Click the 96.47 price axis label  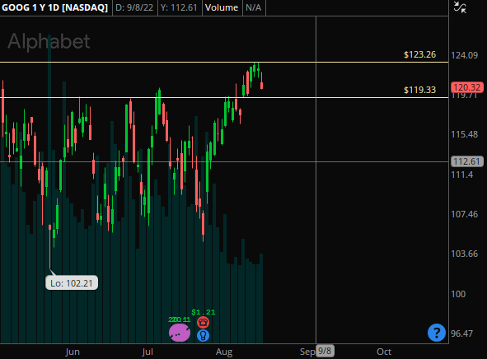pyautogui.click(x=461, y=333)
